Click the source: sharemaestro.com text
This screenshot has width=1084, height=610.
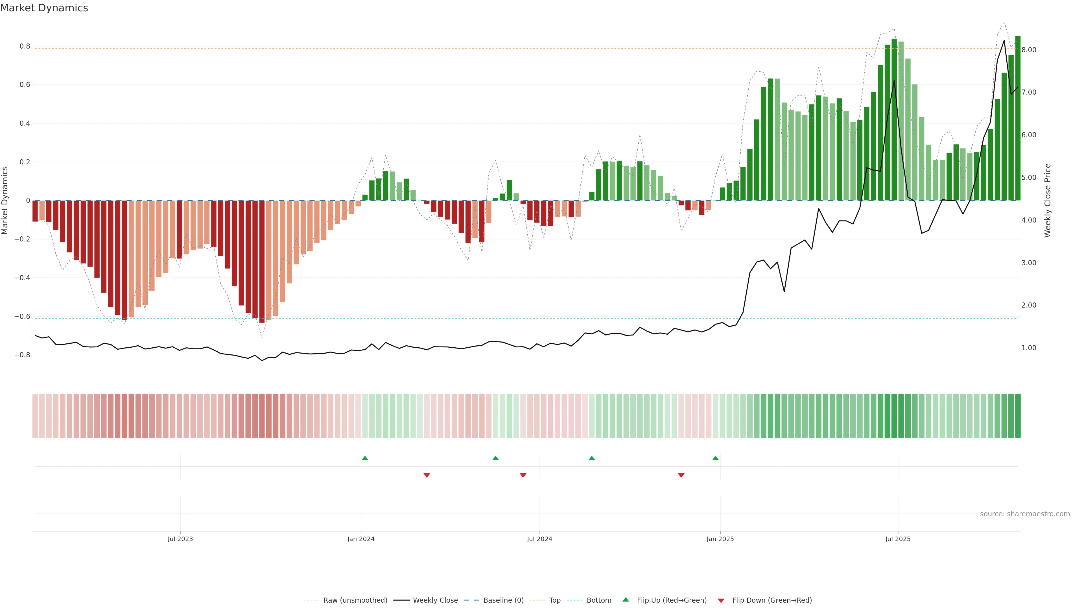[1025, 514]
